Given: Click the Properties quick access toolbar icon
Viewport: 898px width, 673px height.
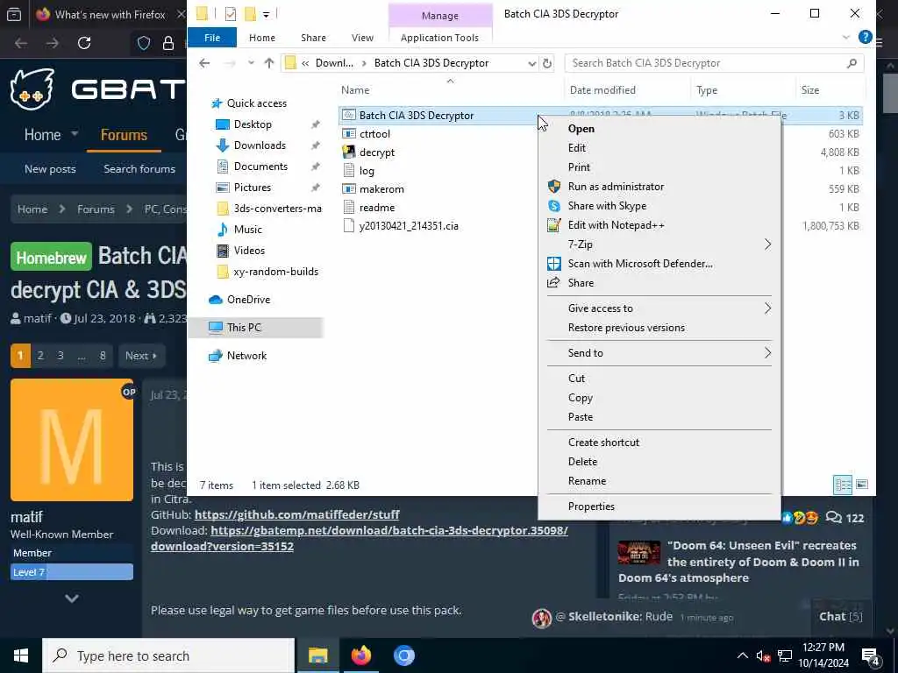Looking at the screenshot, I should (231, 14).
